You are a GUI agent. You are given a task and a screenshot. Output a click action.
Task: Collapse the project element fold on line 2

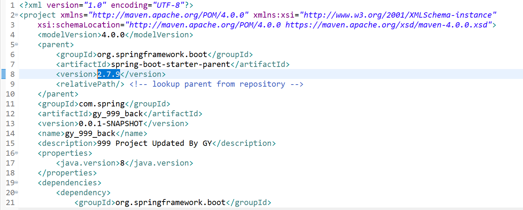coord(16,15)
